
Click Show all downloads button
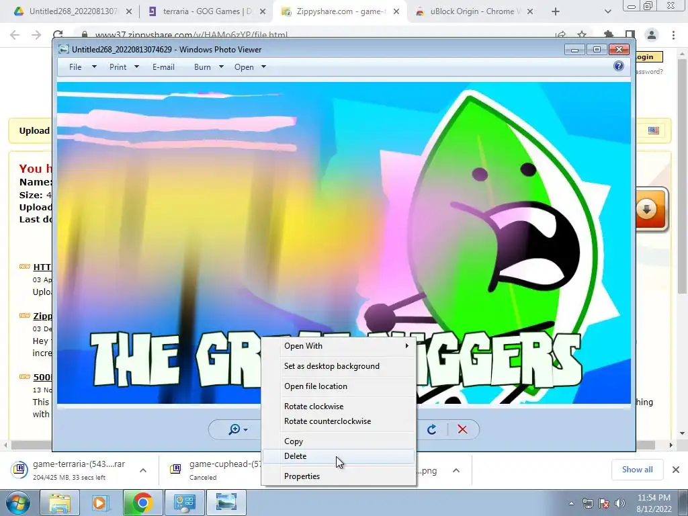637,470
